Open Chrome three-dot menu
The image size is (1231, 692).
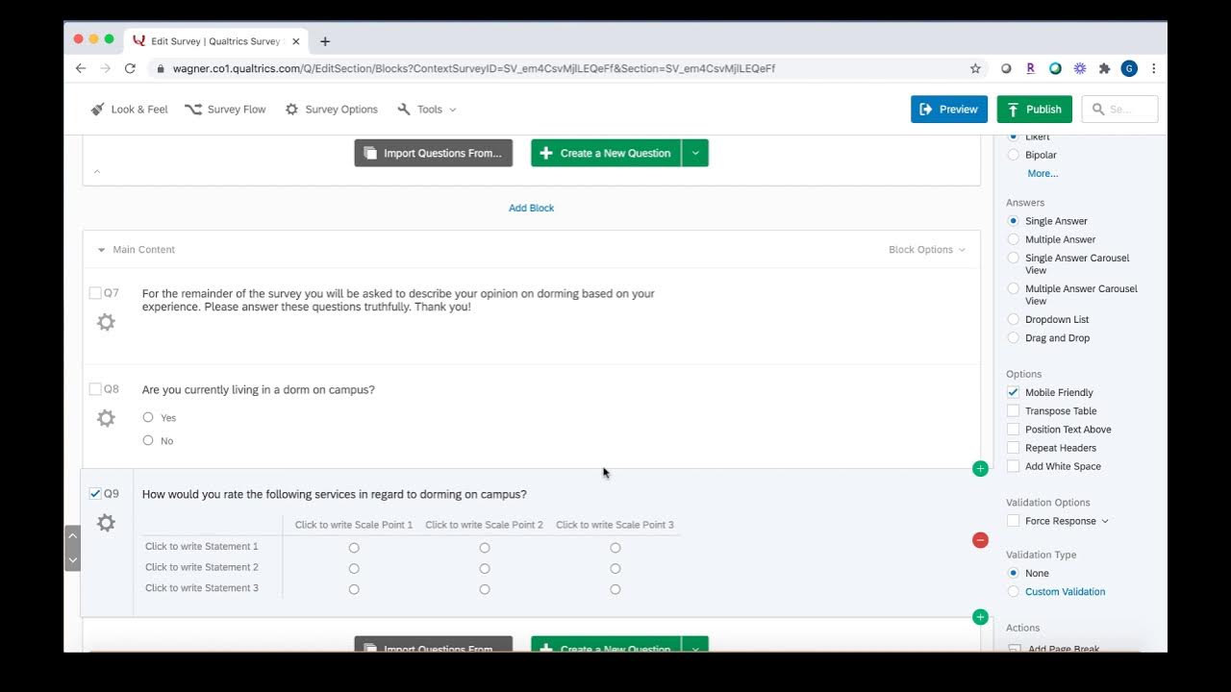pyautogui.click(x=1153, y=68)
